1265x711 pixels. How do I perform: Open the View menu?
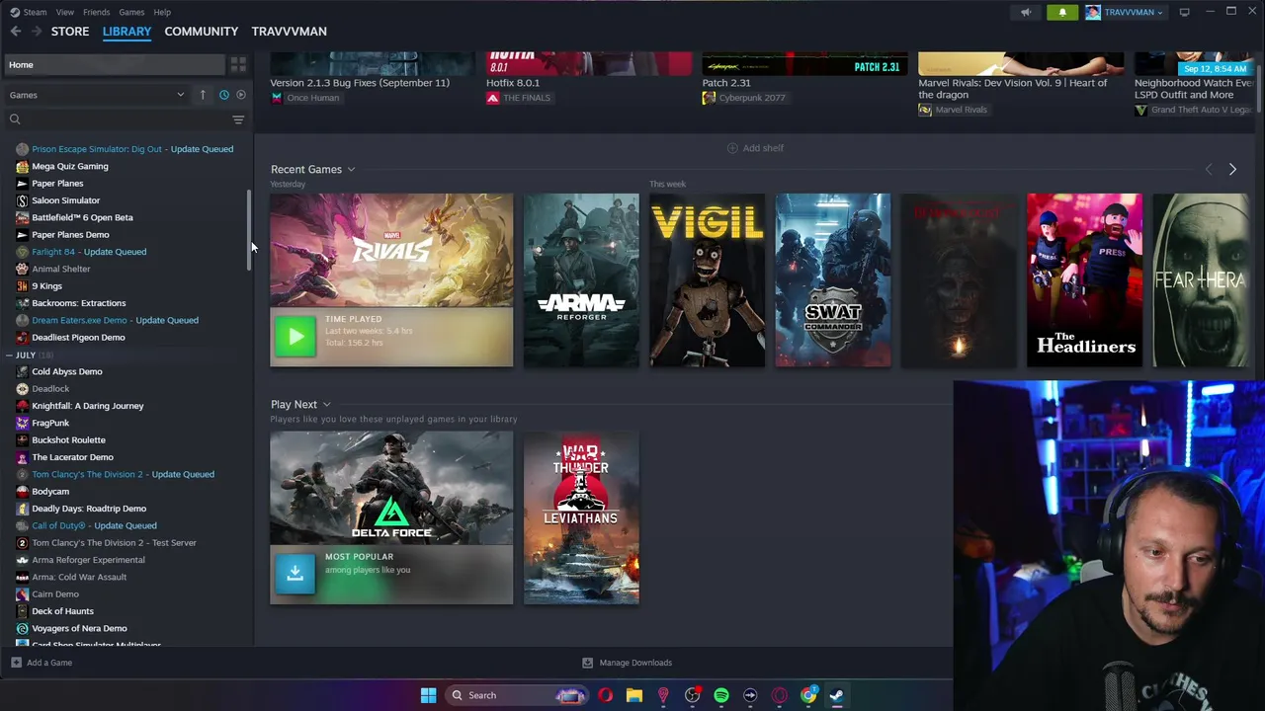[64, 12]
